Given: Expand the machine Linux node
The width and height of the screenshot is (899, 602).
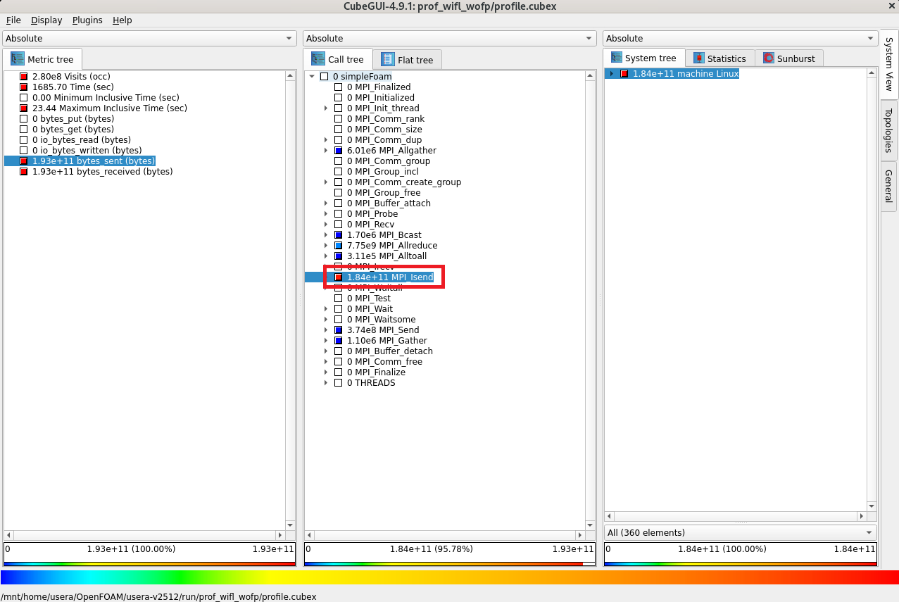Looking at the screenshot, I should tap(611, 74).
